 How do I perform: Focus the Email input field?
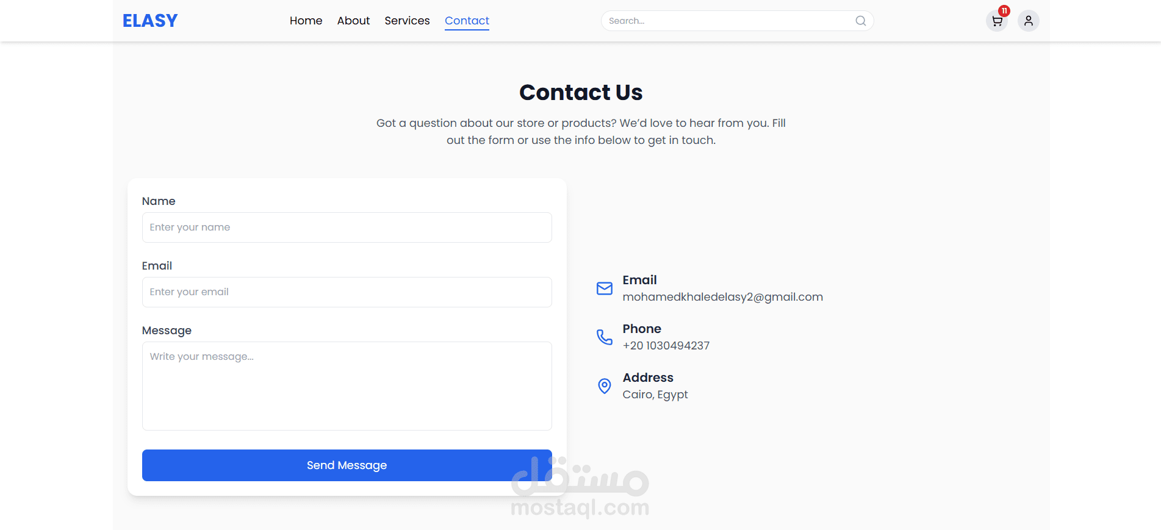[347, 292]
